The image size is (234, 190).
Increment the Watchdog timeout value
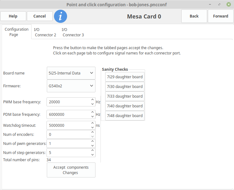tap(93, 123)
